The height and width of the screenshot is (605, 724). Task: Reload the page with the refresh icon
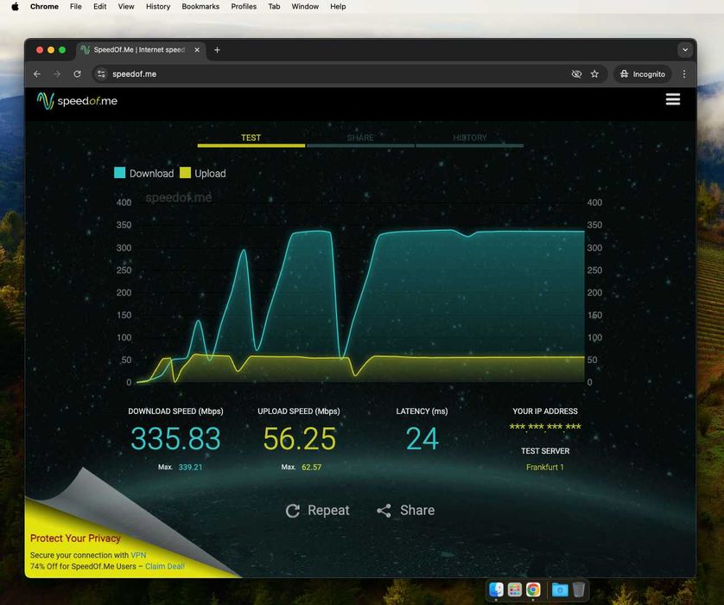click(x=77, y=73)
